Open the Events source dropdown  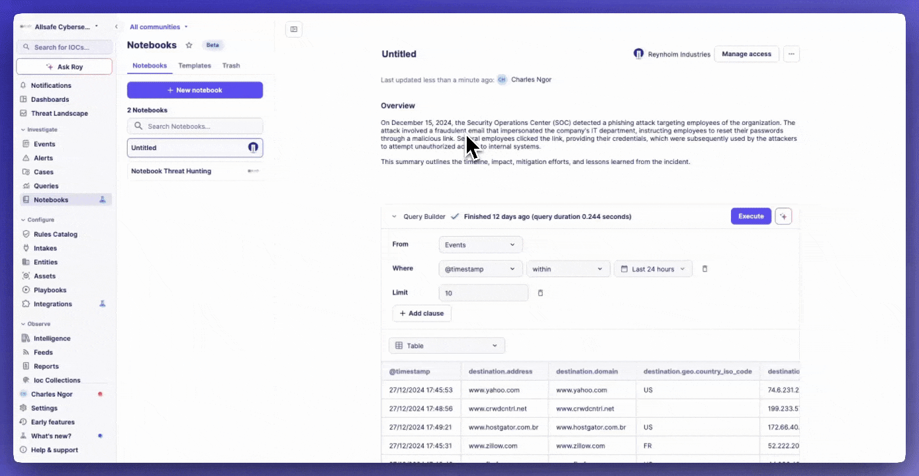(481, 245)
